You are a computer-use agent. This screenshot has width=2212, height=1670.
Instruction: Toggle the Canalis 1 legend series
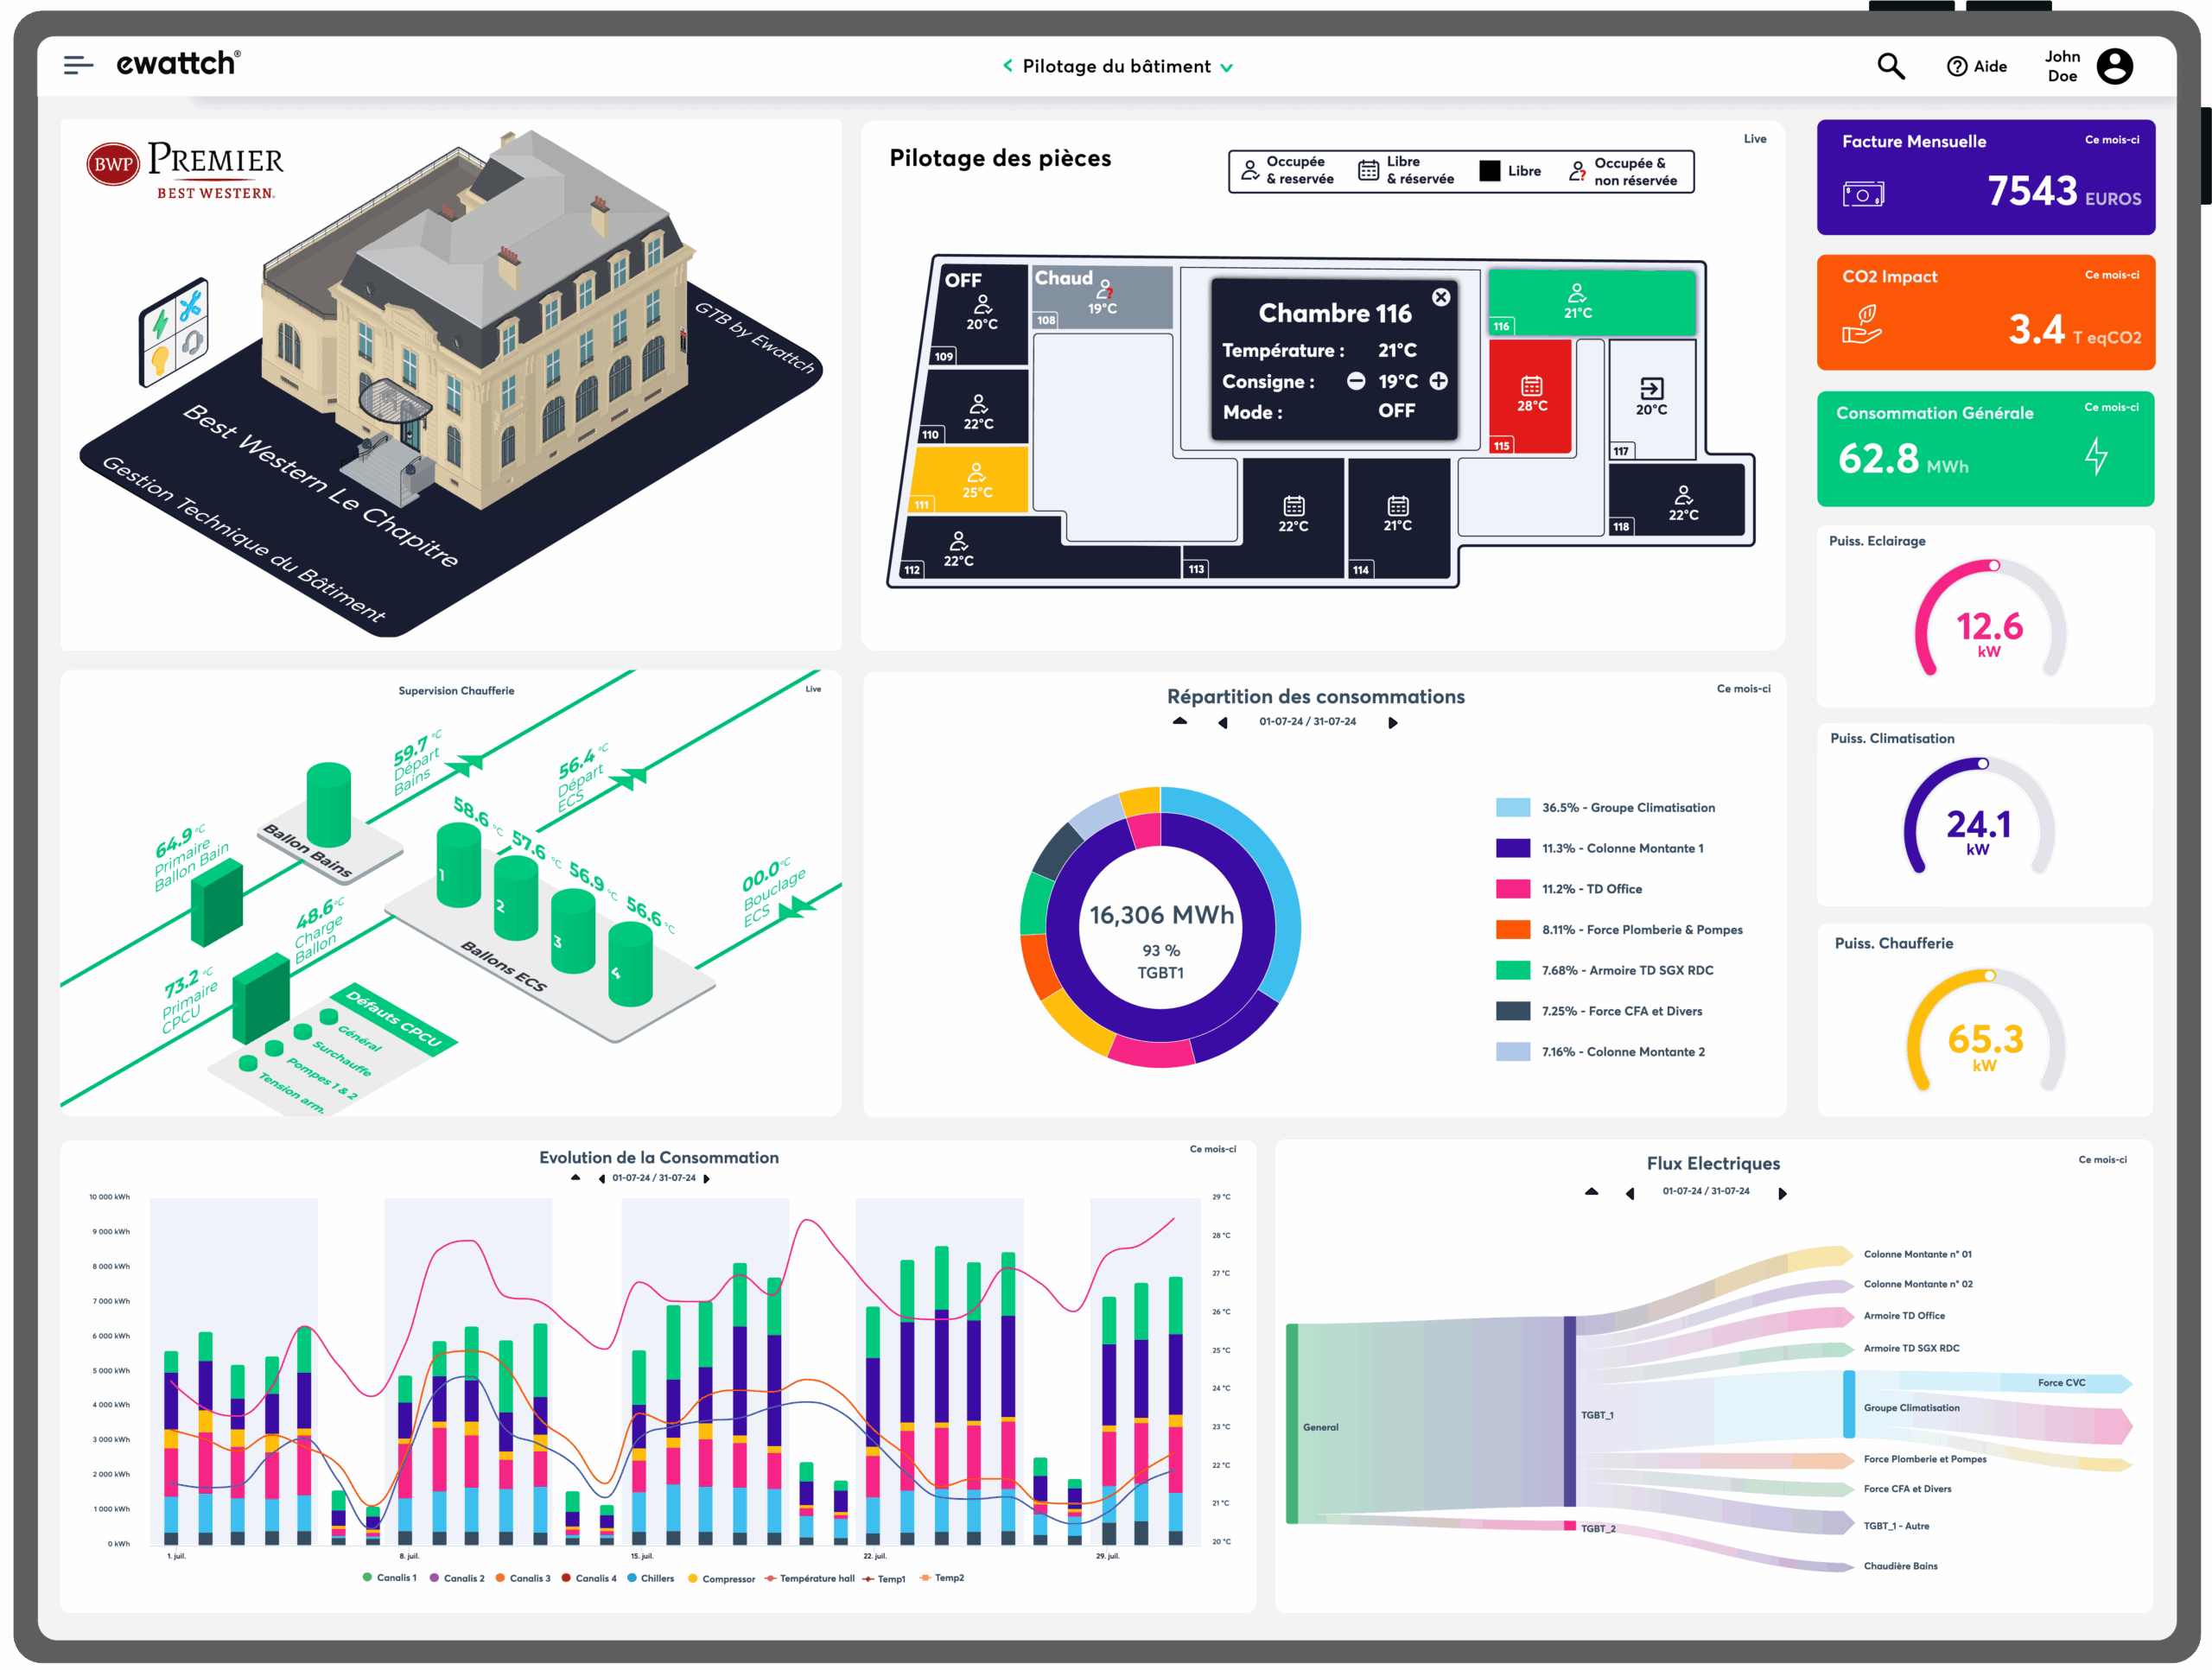point(389,1578)
